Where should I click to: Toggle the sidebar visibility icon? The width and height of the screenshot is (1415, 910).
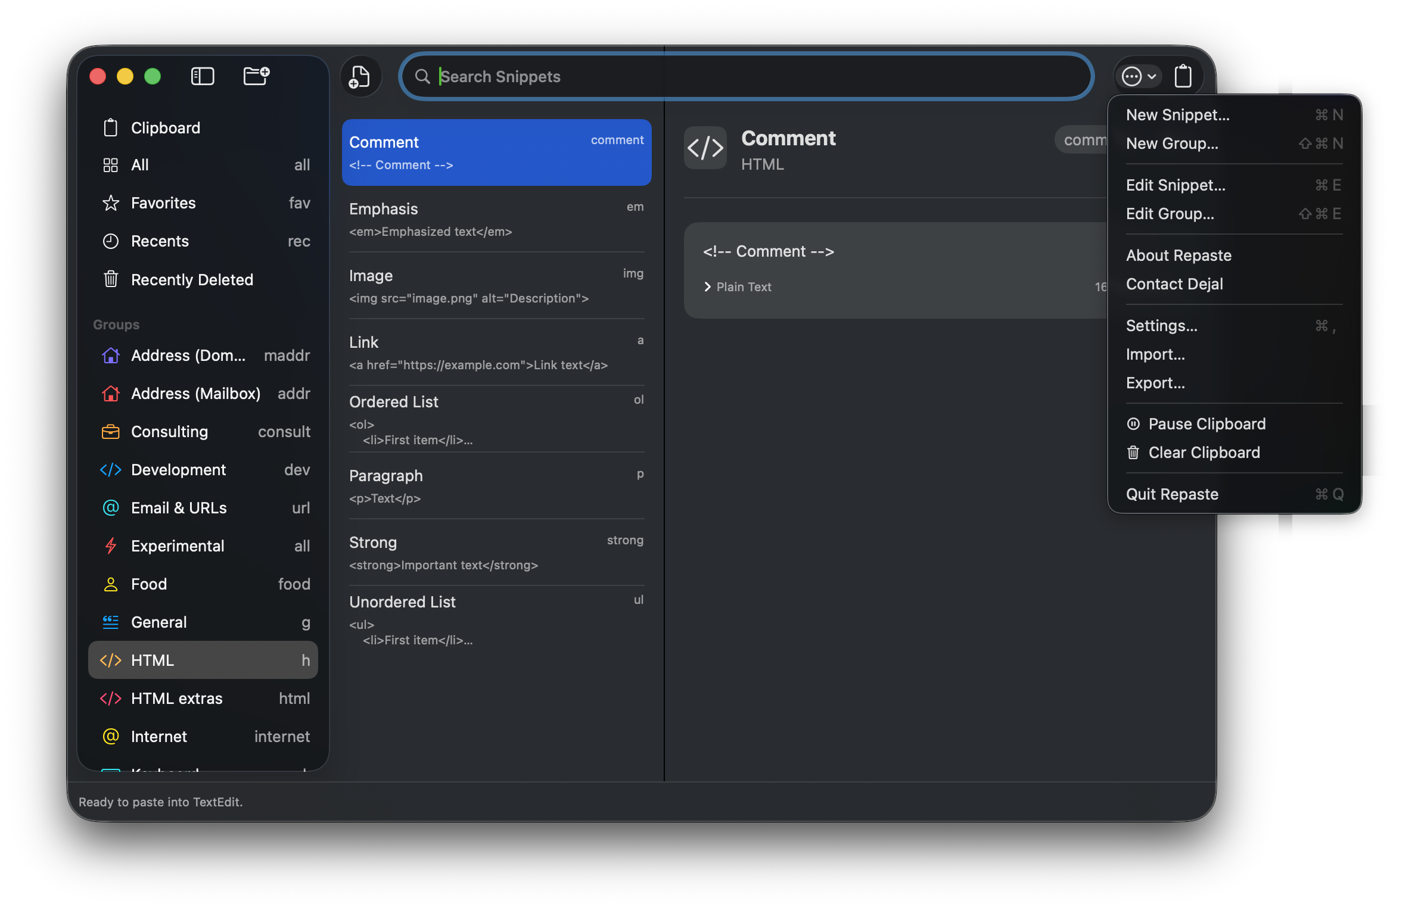tap(202, 76)
